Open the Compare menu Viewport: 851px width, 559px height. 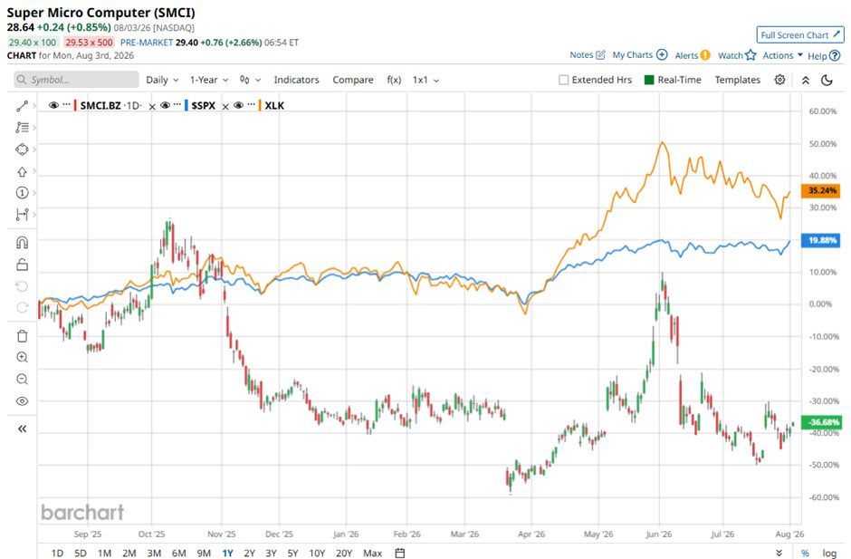pos(353,80)
